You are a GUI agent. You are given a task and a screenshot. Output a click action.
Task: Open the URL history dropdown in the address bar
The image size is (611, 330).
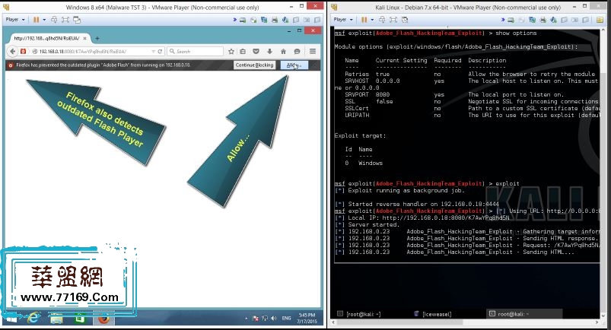153,52
